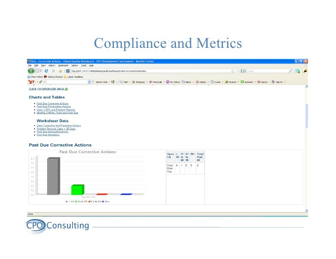Expand the URL bar history dropdown arrow
Image resolution: width=336 pixels, height=259 pixels.
click(237, 71)
